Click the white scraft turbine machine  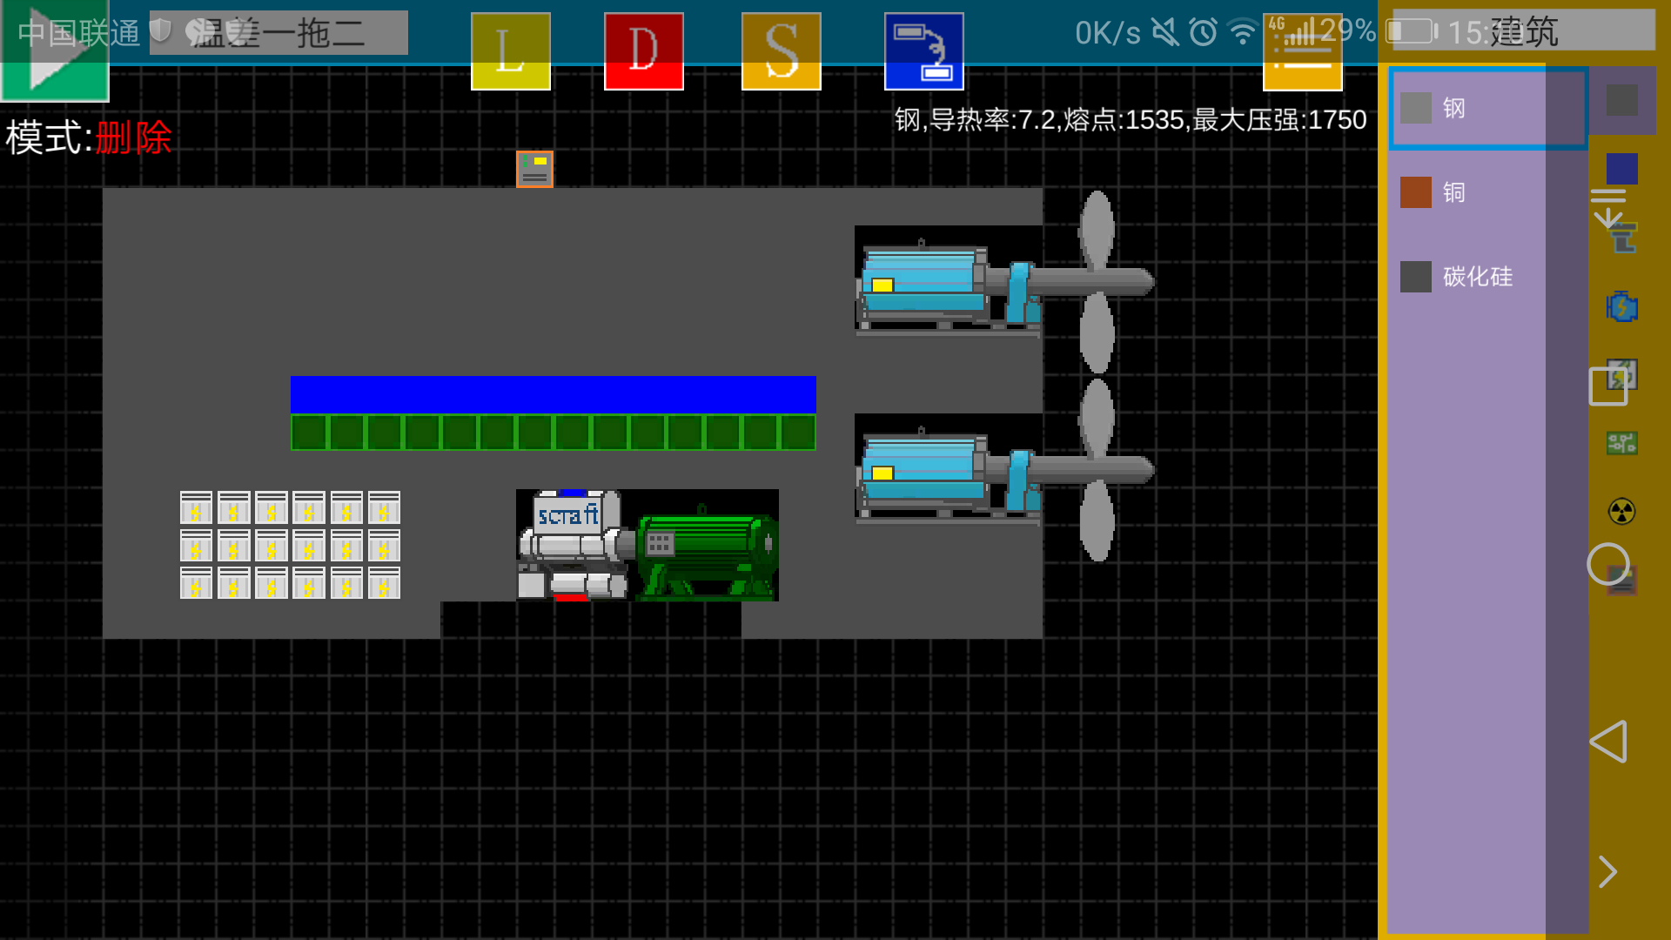tap(573, 545)
